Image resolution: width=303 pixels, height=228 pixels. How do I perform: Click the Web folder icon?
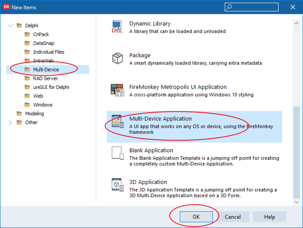(x=27, y=96)
